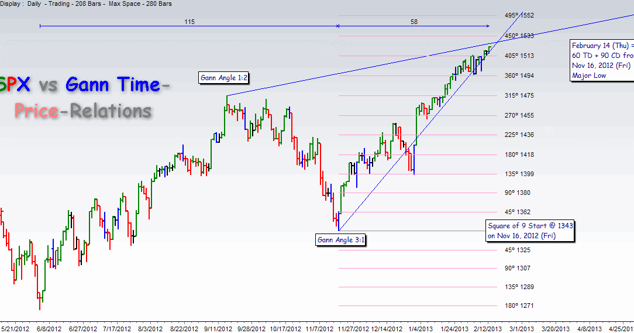The height and width of the screenshot is (333, 634).
Task: Click the 'Gann Angle 1:2' label box
Action: tap(224, 78)
